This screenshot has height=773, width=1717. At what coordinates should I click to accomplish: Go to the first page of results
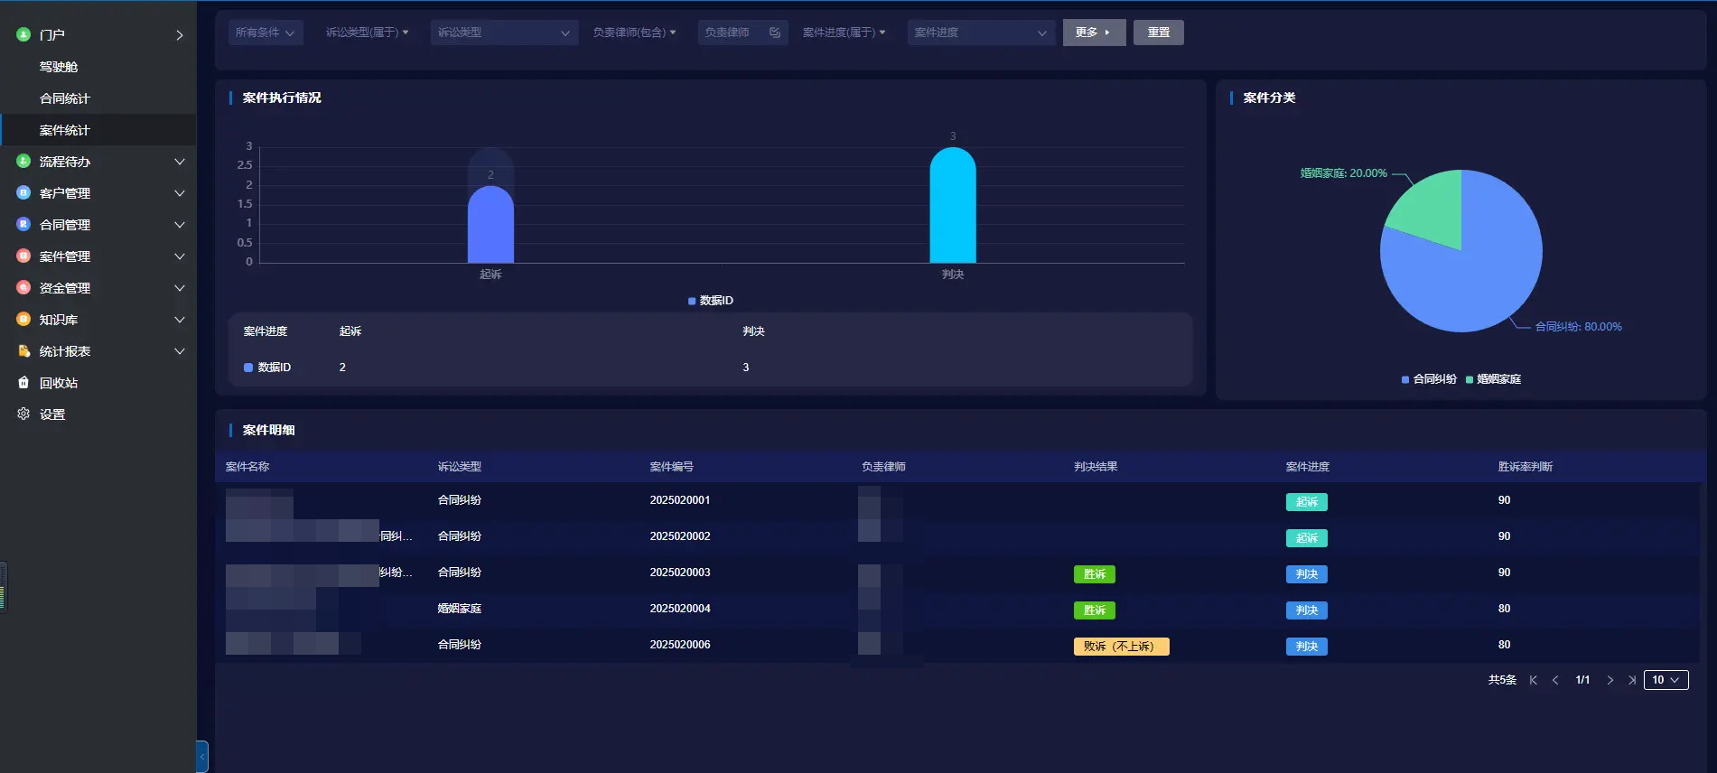(1533, 681)
